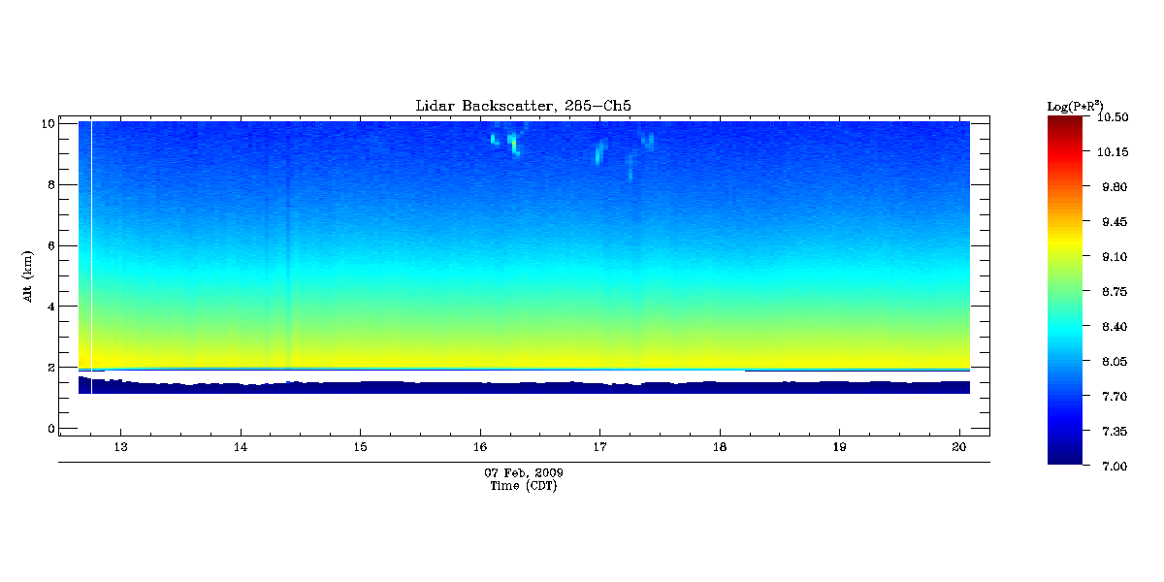Click the 'Time (CDT)' axis label
This screenshot has height=582, width=1164.
coord(524,486)
